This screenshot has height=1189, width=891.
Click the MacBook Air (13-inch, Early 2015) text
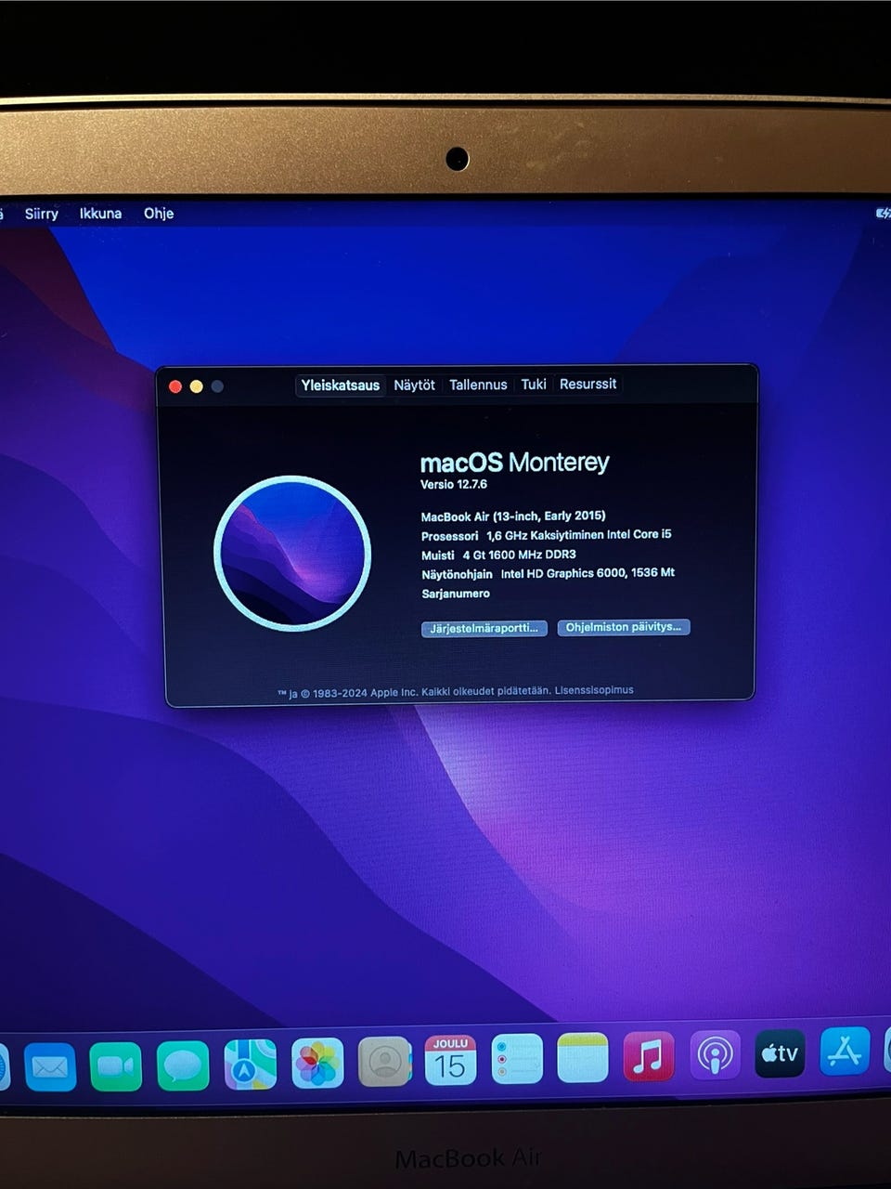[x=513, y=516]
